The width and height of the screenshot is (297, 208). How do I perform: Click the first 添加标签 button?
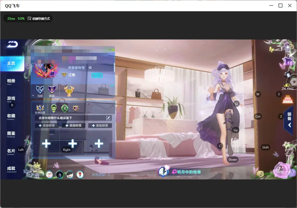[47, 125]
